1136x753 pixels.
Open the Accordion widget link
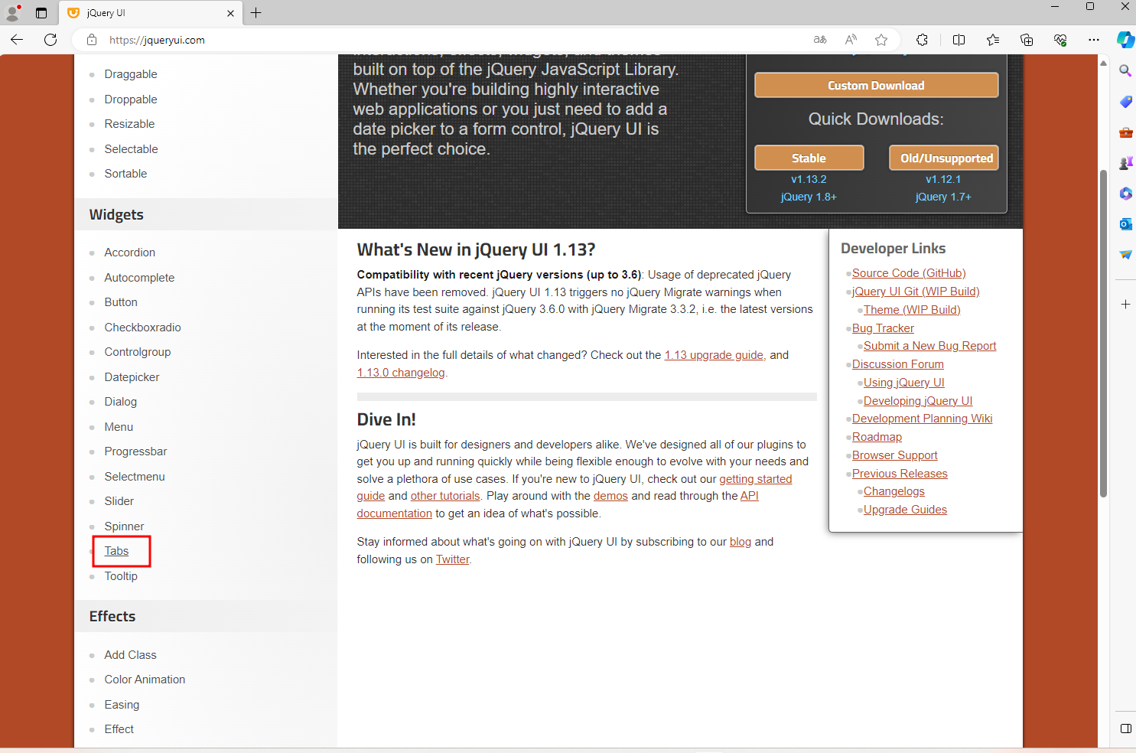pyautogui.click(x=129, y=253)
